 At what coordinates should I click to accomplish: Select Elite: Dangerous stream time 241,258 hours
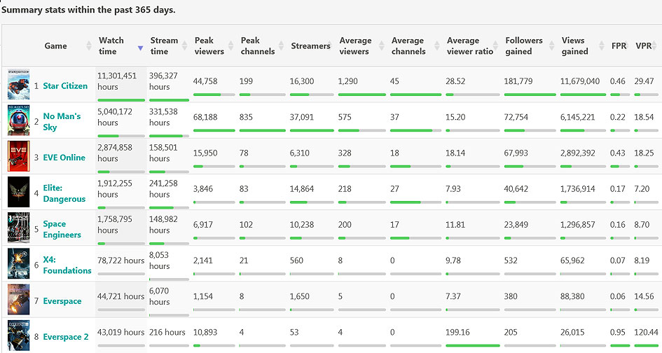[163, 188]
